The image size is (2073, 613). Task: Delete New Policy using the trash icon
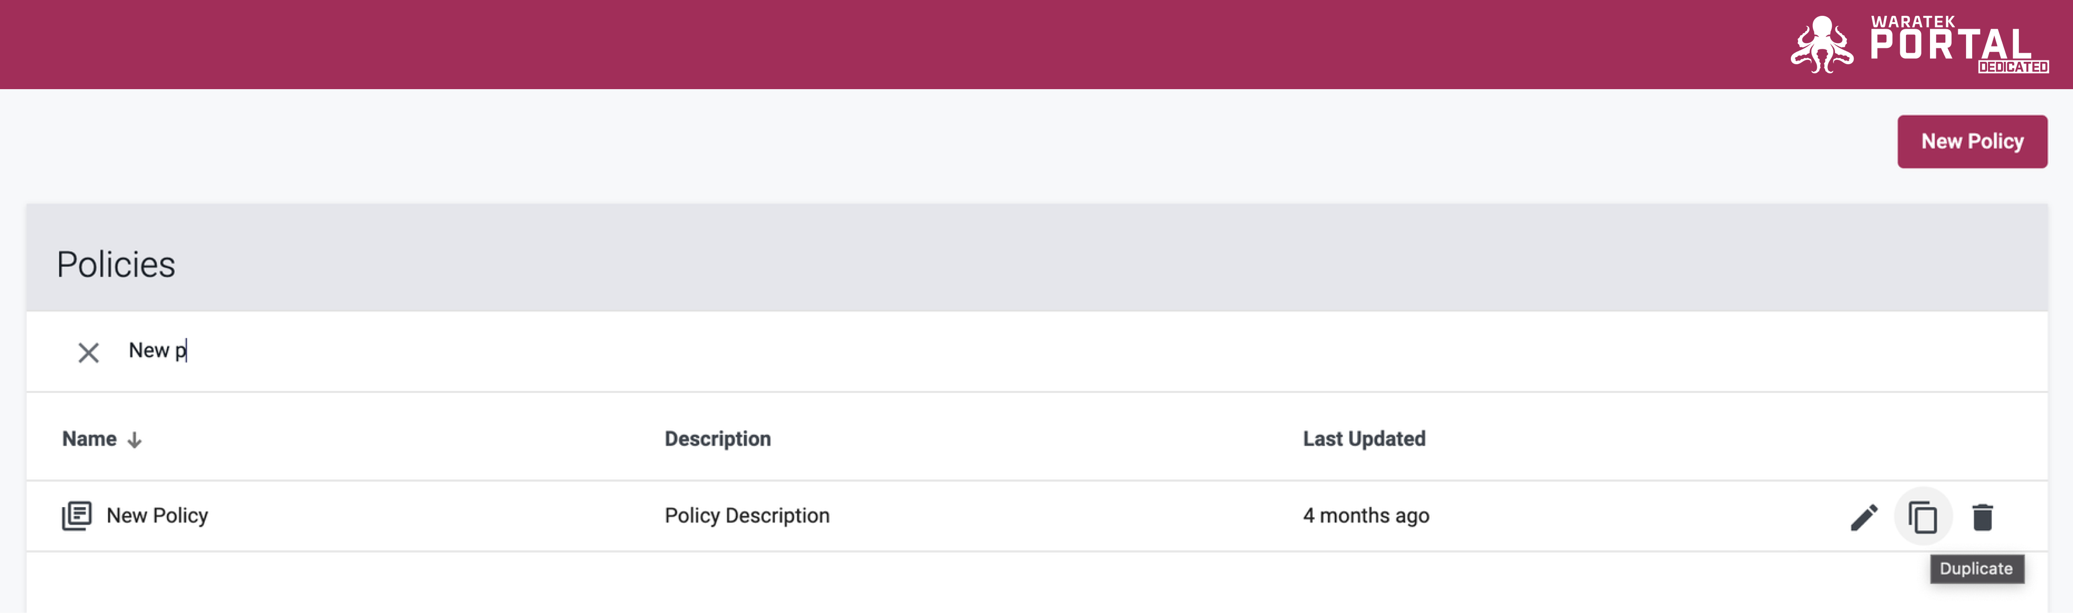pyautogui.click(x=1982, y=517)
